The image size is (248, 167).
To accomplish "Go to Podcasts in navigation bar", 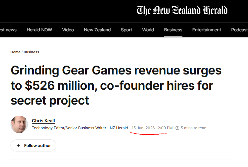I will [x=239, y=30].
